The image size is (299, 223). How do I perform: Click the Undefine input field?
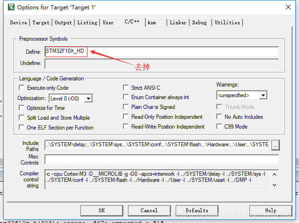point(162,64)
